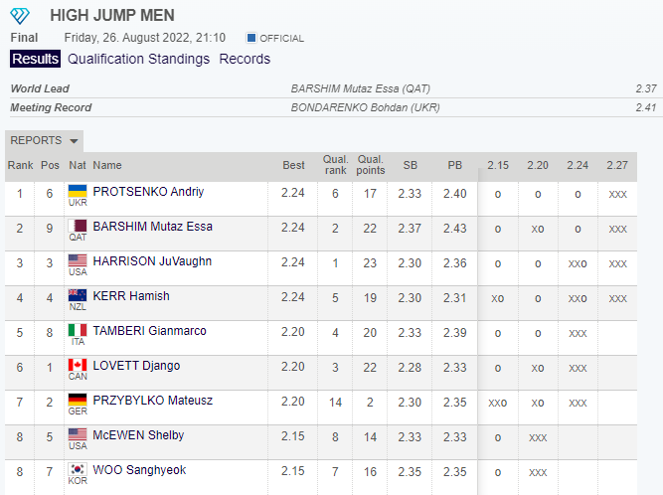This screenshot has width=663, height=495.
Task: Click the Qatar flag next to Barshim
Action: click(x=77, y=226)
